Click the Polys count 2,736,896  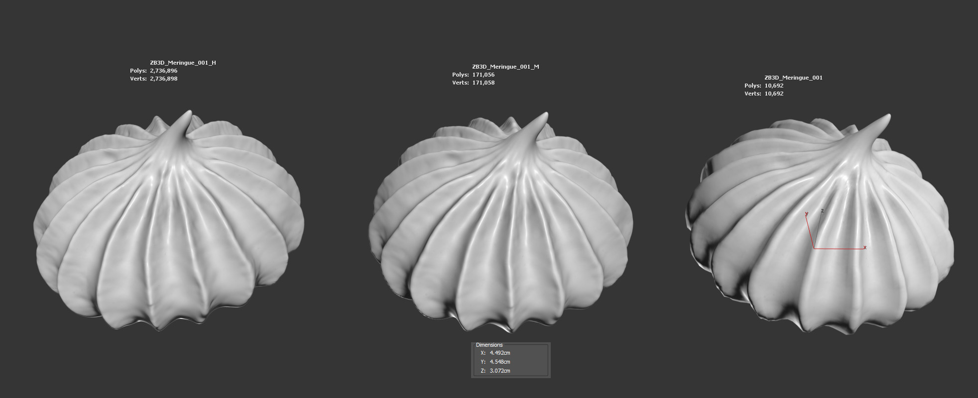click(x=163, y=71)
